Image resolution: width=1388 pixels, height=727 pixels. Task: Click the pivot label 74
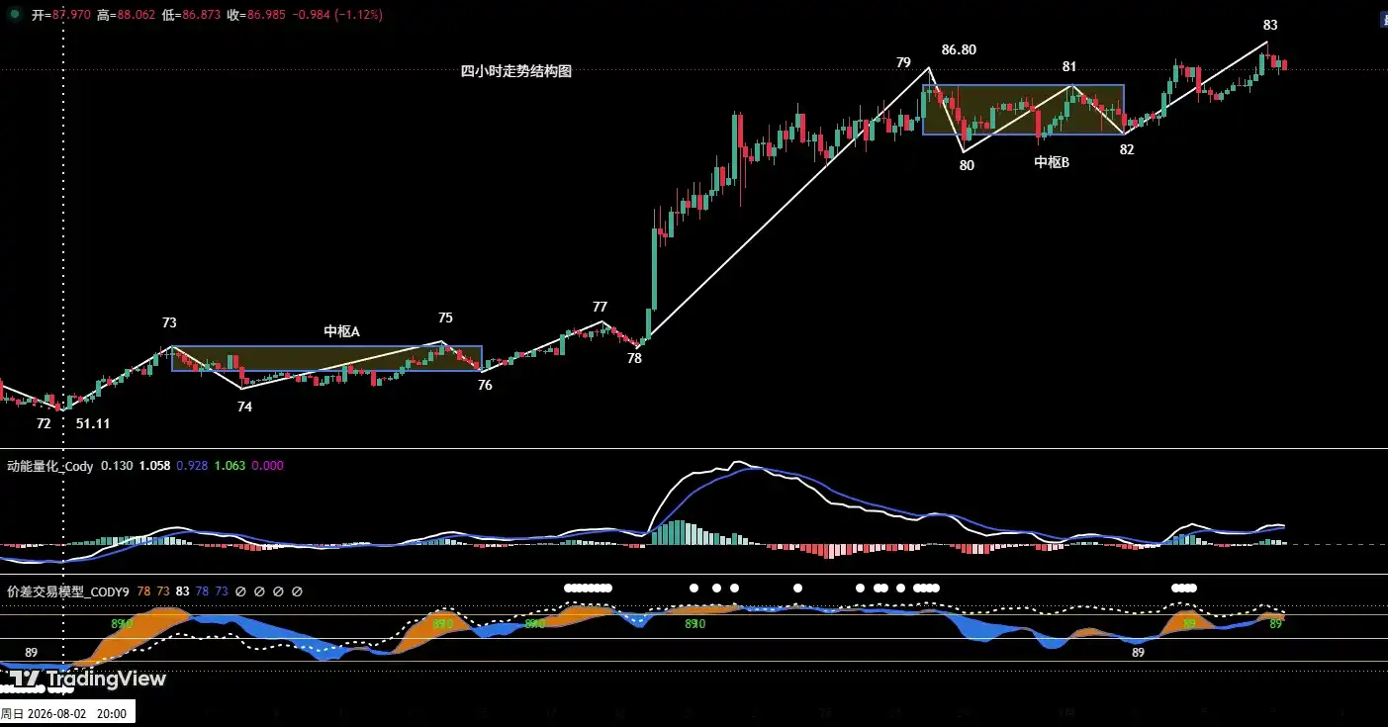point(244,406)
